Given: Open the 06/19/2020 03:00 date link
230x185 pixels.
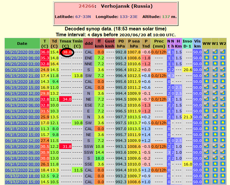Looking at the screenshot, I should [22, 111].
